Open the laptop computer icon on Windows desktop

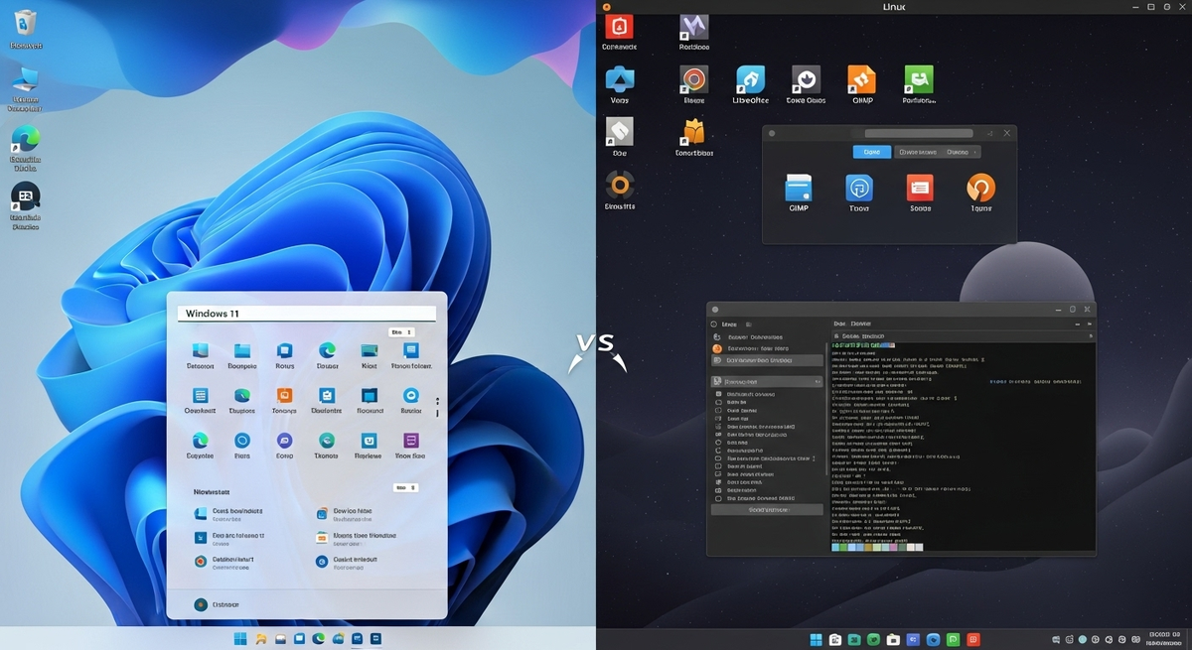[x=25, y=79]
